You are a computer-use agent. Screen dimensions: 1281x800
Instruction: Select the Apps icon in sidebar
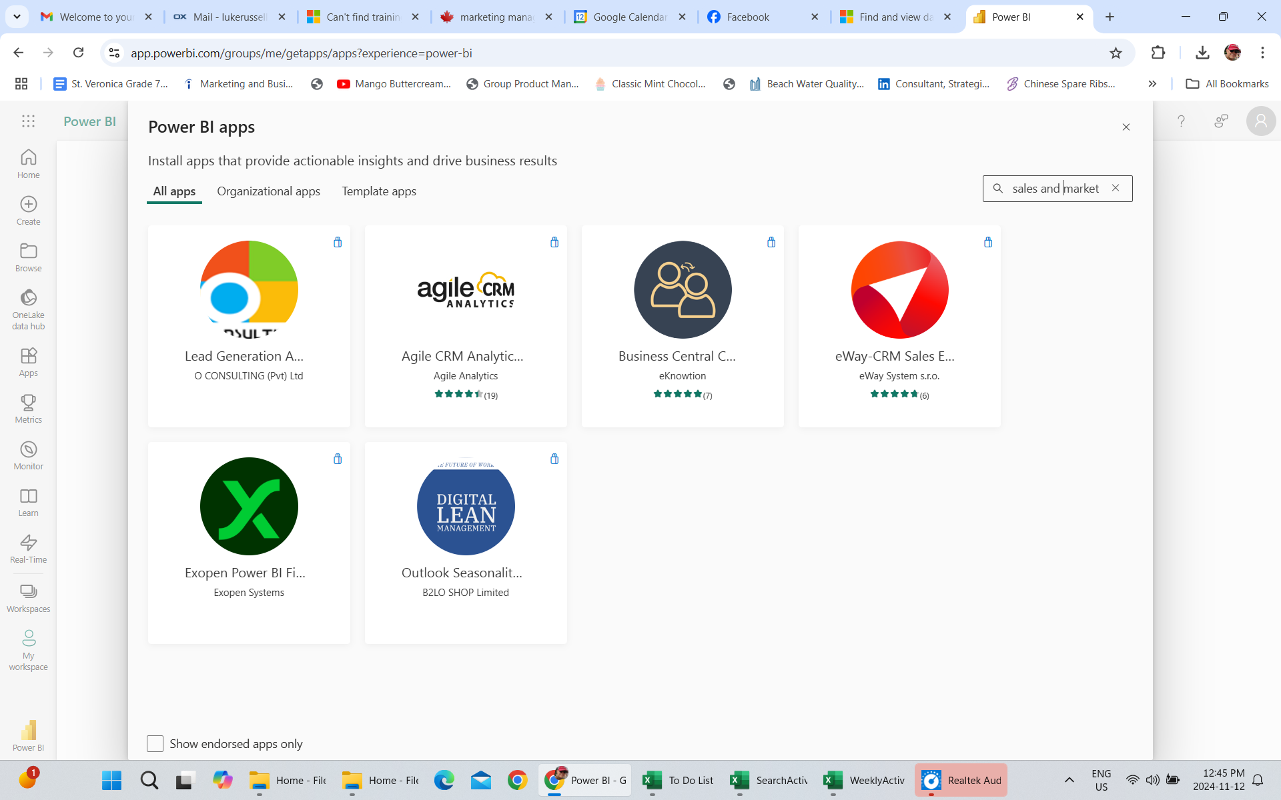point(28,355)
